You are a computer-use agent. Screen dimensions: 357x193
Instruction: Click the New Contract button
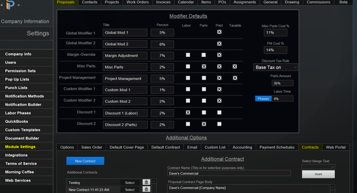[x=85, y=161]
